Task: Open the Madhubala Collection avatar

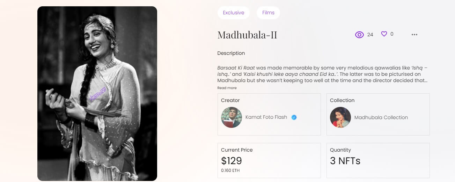Action: pyautogui.click(x=340, y=117)
